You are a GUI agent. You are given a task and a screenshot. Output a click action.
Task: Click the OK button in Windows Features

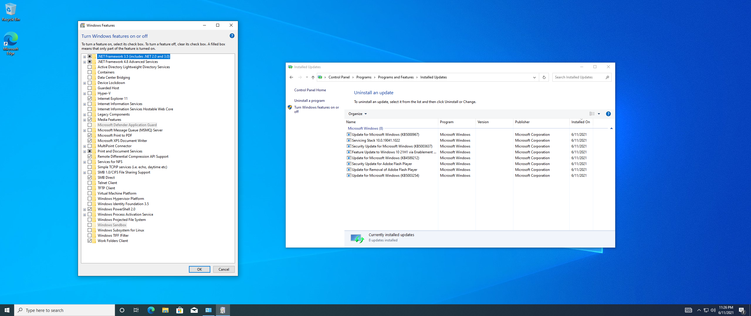point(200,269)
